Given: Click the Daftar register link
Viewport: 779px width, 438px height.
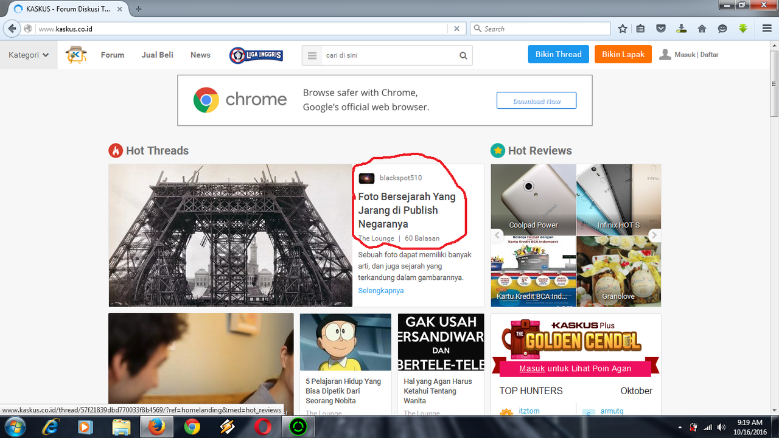Looking at the screenshot, I should click(710, 55).
